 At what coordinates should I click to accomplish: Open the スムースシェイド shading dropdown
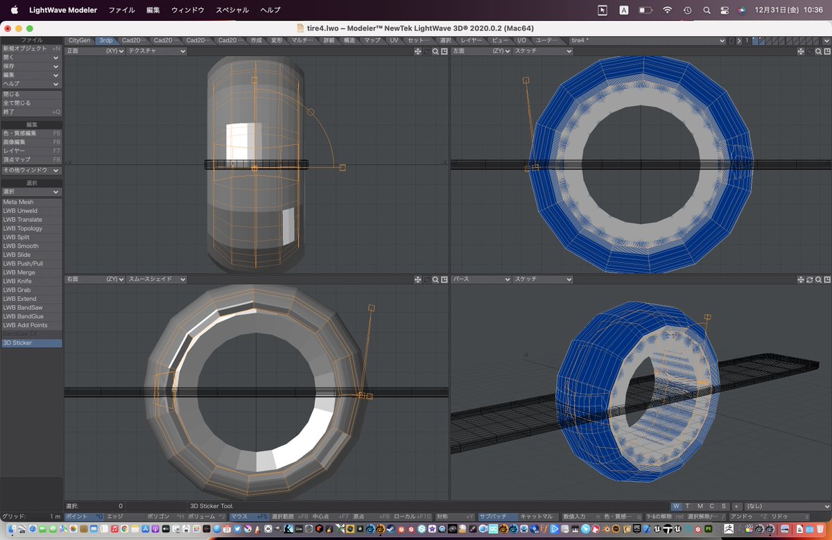click(x=157, y=279)
